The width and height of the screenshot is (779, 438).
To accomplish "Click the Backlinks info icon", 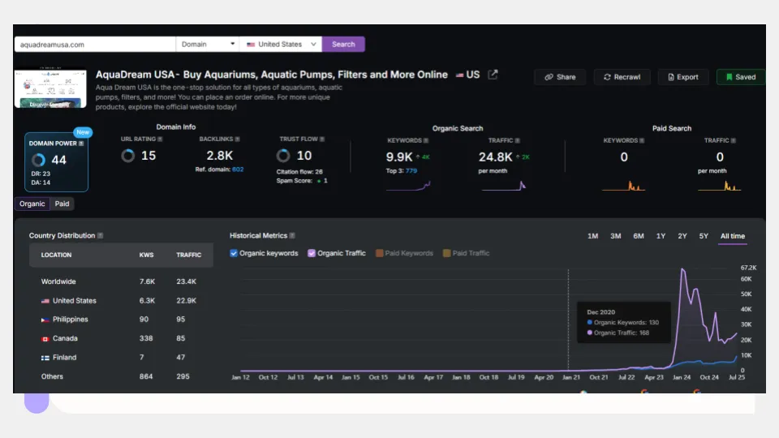I will (x=238, y=139).
